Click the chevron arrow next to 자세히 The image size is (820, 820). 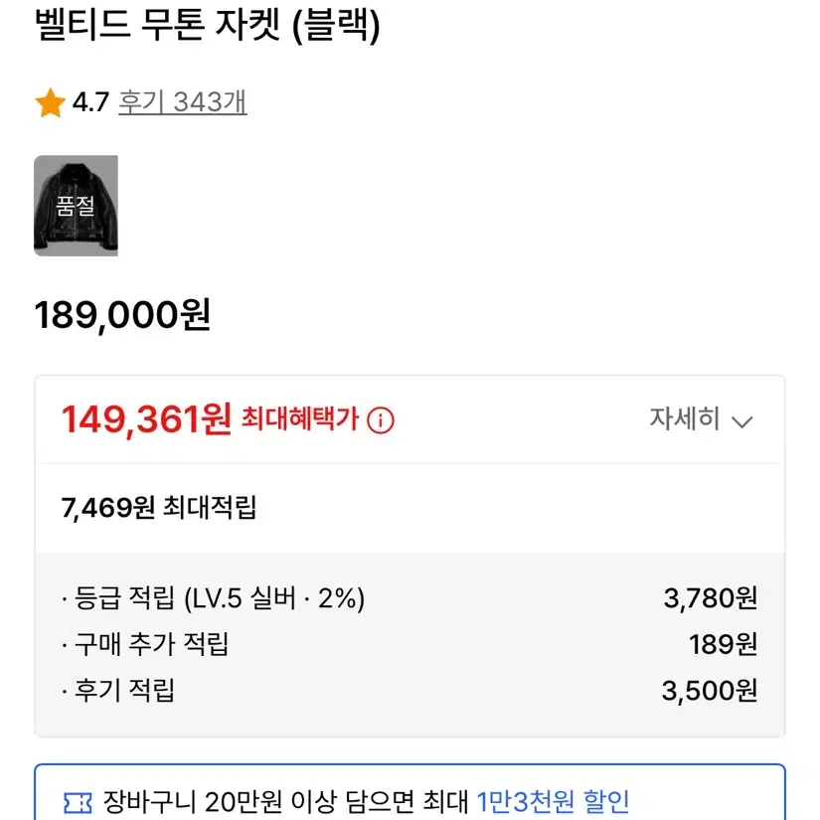[x=741, y=422]
